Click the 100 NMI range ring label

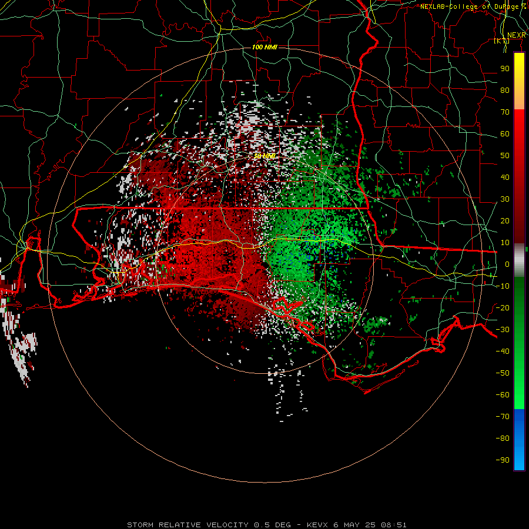[x=264, y=47]
